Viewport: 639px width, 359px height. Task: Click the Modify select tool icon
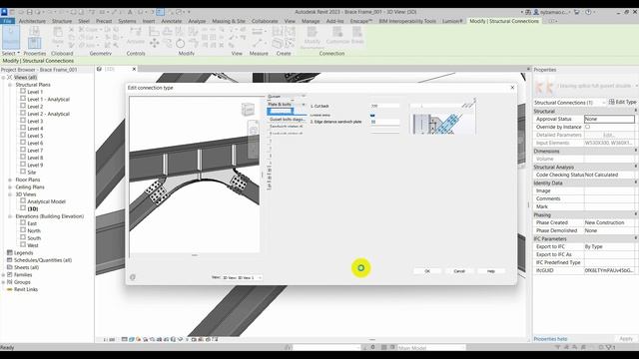tap(11, 37)
